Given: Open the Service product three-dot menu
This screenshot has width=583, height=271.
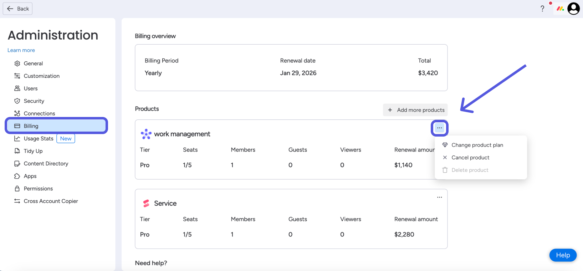Looking at the screenshot, I should tap(440, 197).
